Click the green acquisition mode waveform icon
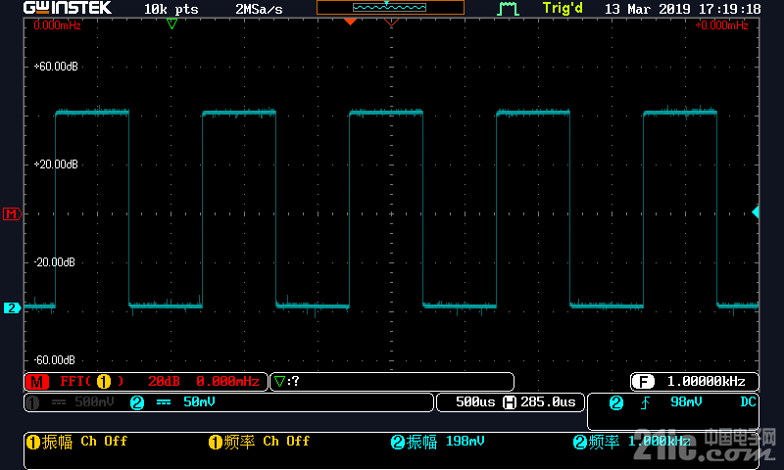Image resolution: width=784 pixels, height=470 pixels. point(508,8)
